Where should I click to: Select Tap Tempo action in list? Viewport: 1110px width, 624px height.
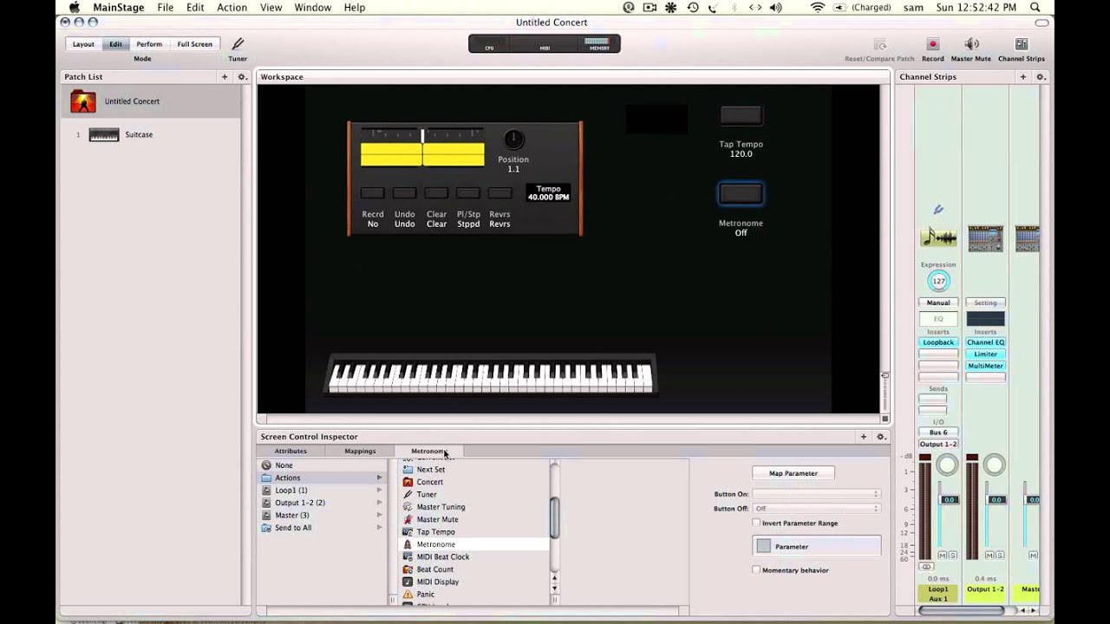pyautogui.click(x=473, y=532)
